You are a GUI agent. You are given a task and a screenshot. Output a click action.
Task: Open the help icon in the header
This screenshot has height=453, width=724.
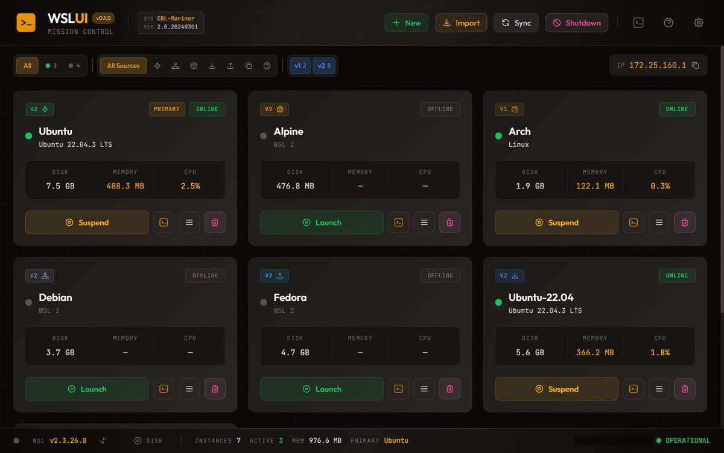pos(668,22)
